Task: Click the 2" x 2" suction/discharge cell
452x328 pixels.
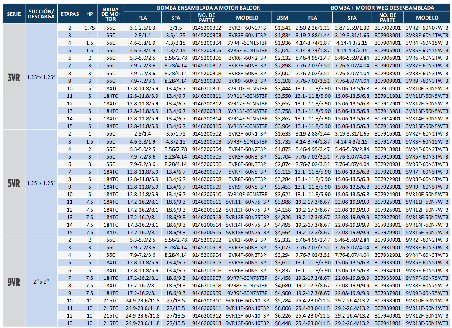Action: (x=41, y=282)
